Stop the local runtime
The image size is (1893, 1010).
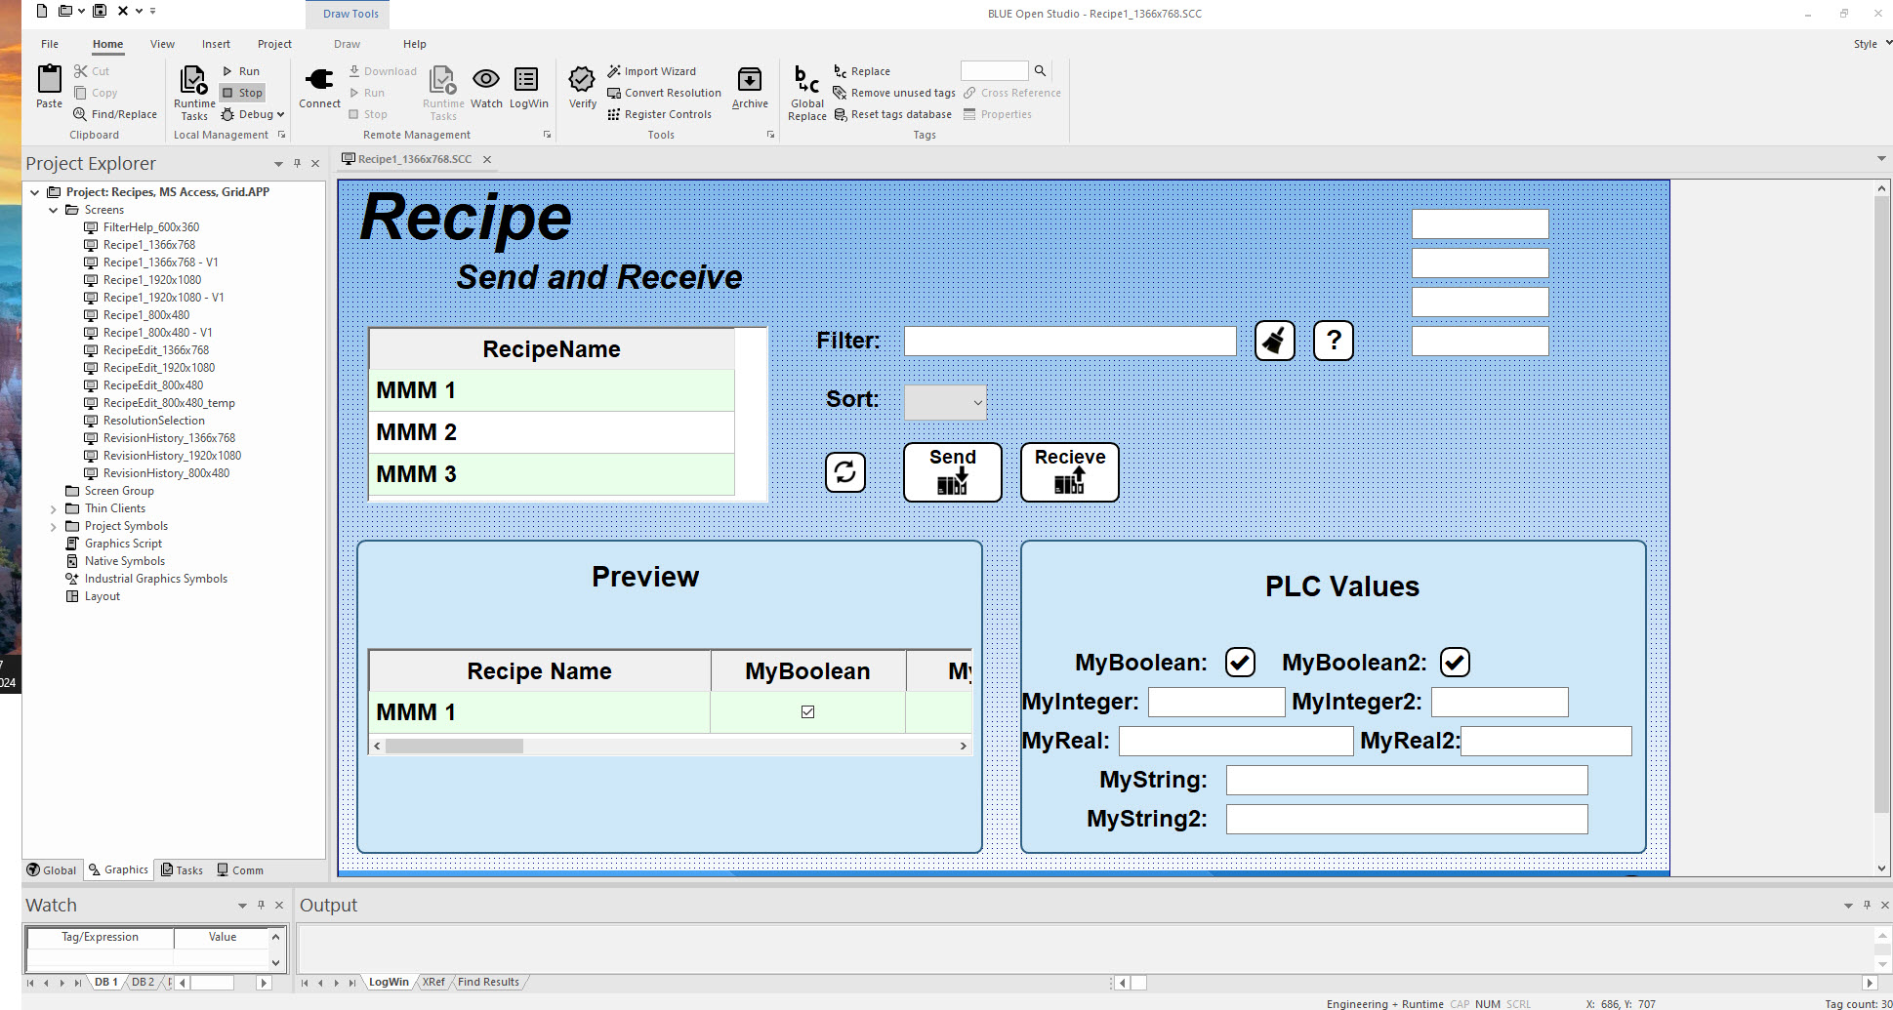tap(242, 93)
